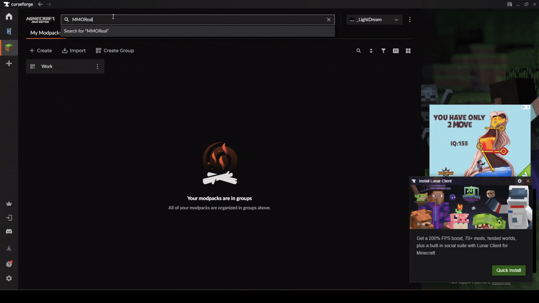Image resolution: width=539 pixels, height=303 pixels.
Task: Click the CurseForge anvil logo in title bar
Action: (6, 4)
